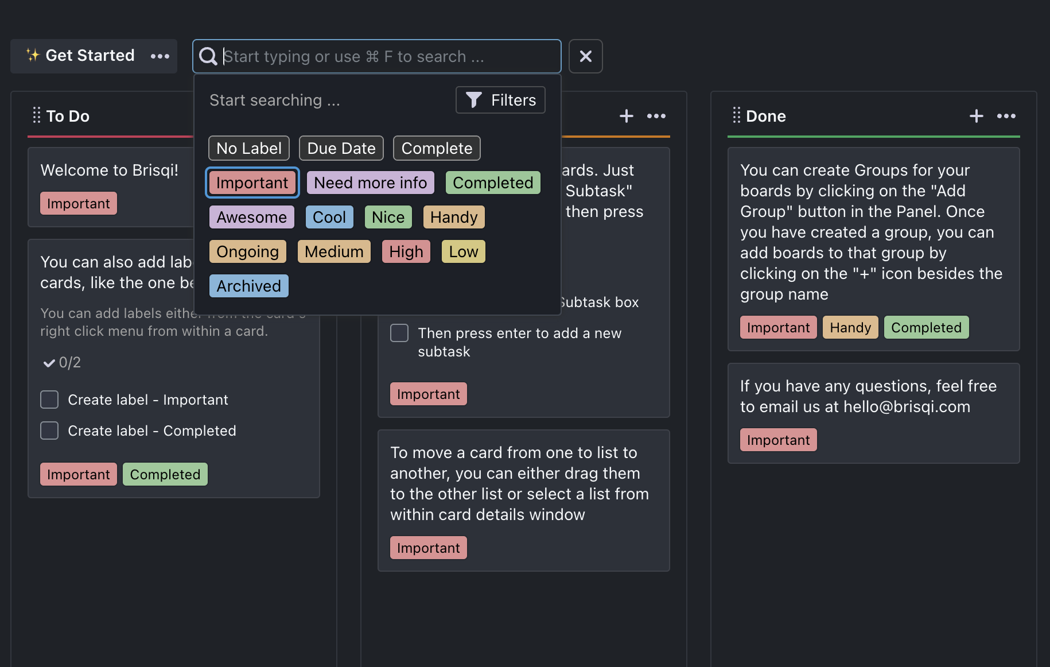Image resolution: width=1050 pixels, height=667 pixels.
Task: Choose the High label filter
Action: (406, 251)
